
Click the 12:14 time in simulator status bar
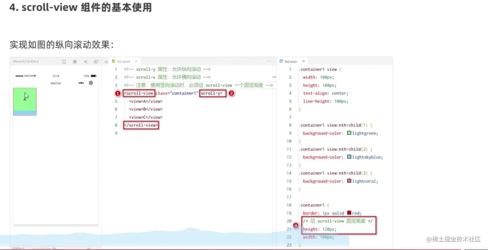(x=56, y=76)
